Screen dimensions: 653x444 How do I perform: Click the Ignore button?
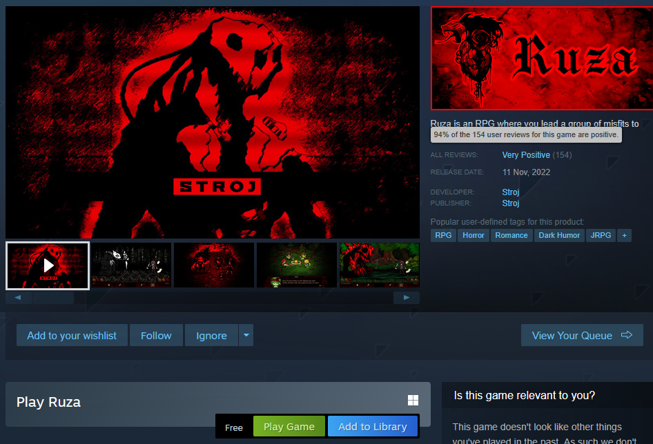click(x=211, y=335)
